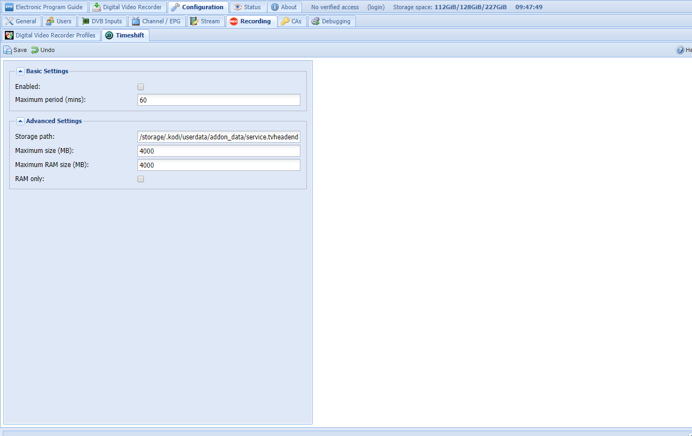The image size is (692, 436).
Task: Open Digital Video Recorder Profiles subtab
Action: pyautogui.click(x=51, y=35)
